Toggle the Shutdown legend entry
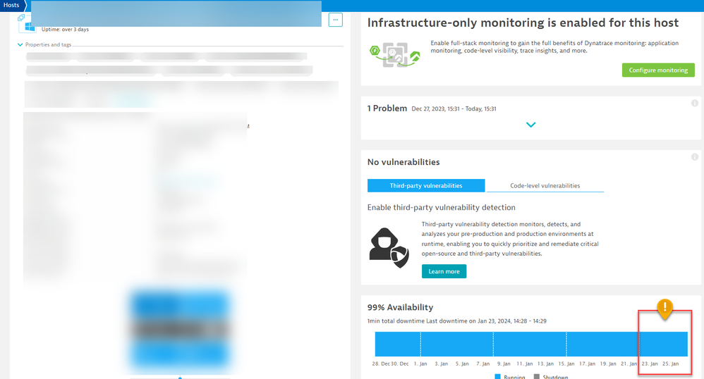 click(x=554, y=377)
